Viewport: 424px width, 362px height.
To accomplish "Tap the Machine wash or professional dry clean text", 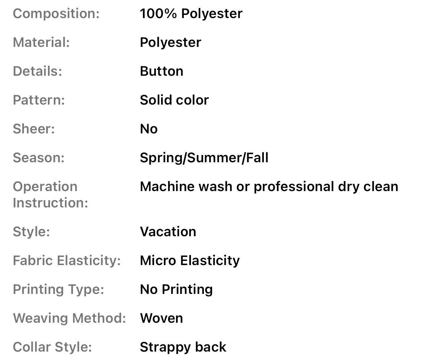I will 269,187.
